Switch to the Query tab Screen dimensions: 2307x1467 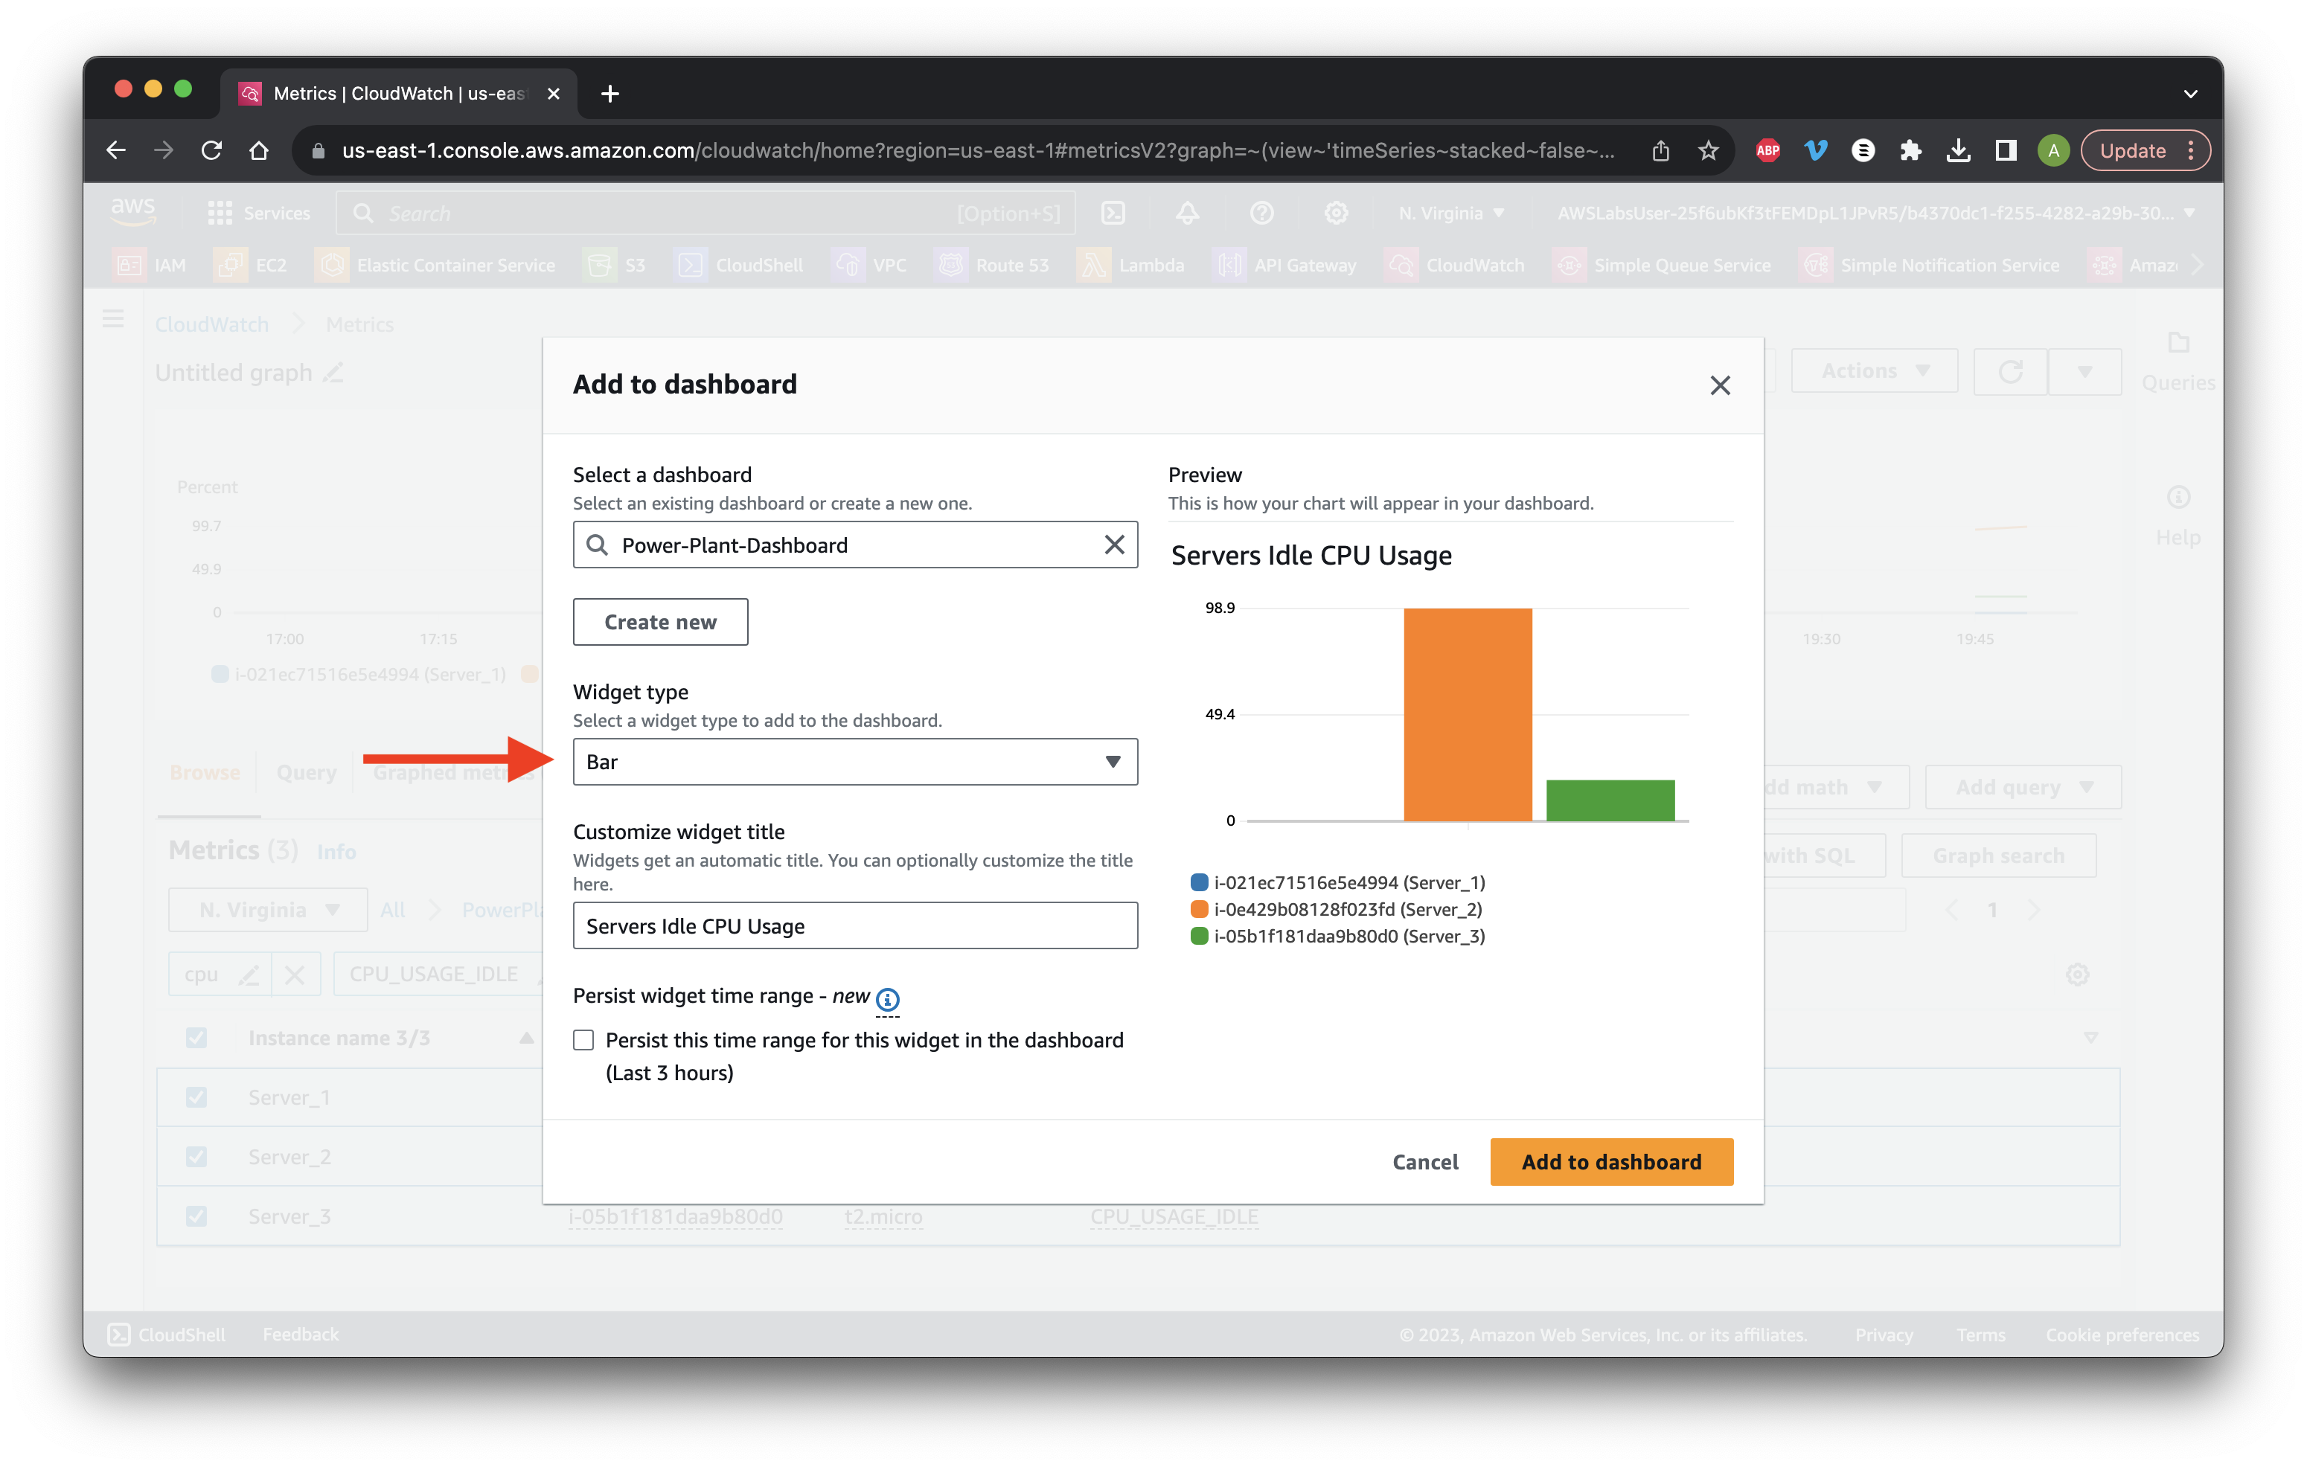307,771
